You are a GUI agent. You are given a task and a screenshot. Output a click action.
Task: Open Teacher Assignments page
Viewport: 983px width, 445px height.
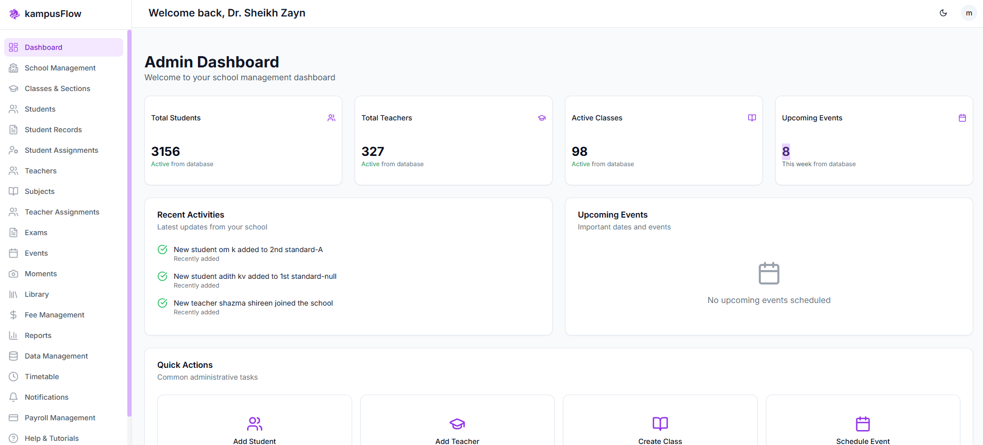coord(63,212)
